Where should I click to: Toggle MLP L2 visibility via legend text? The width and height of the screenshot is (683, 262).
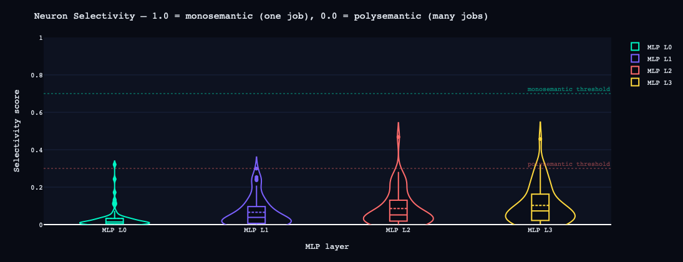[x=659, y=71]
